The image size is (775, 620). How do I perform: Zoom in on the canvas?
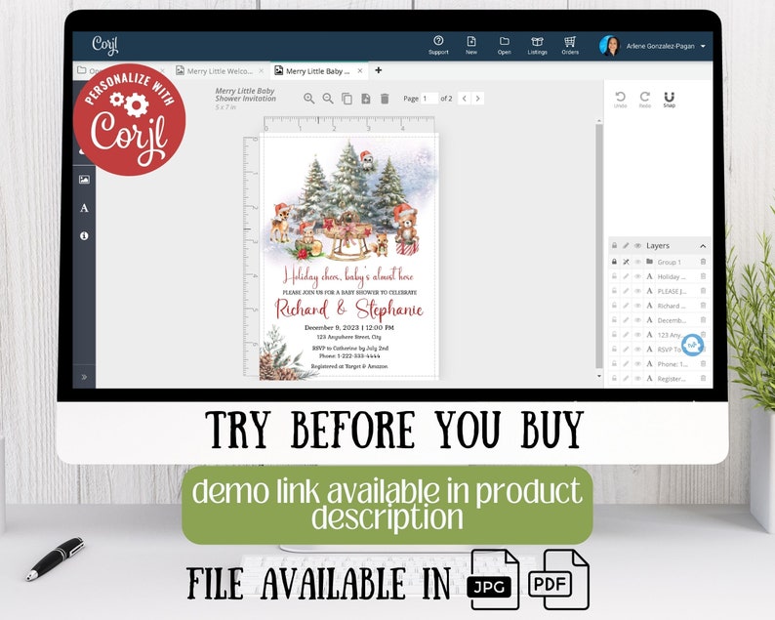point(308,99)
